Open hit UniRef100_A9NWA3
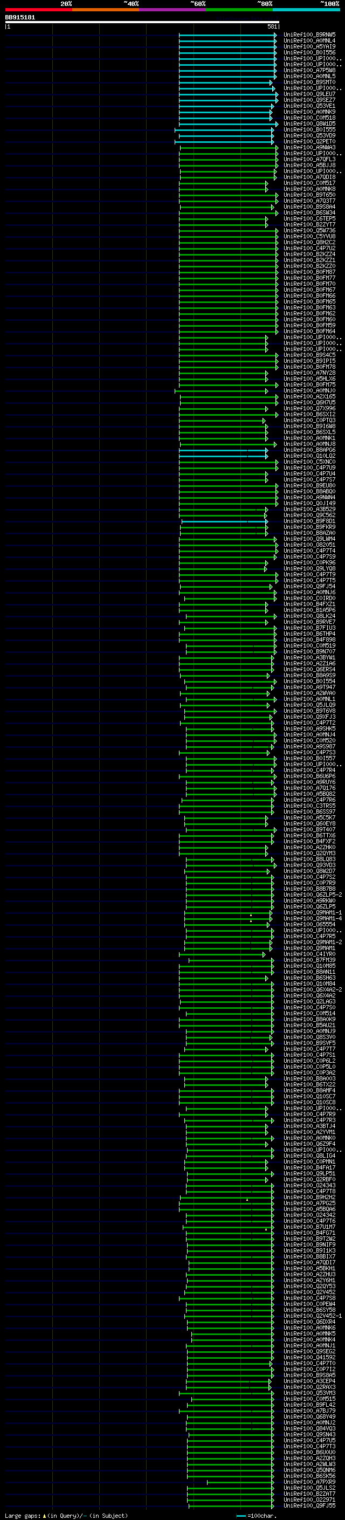This screenshot has height=1520, width=345. click(x=309, y=148)
